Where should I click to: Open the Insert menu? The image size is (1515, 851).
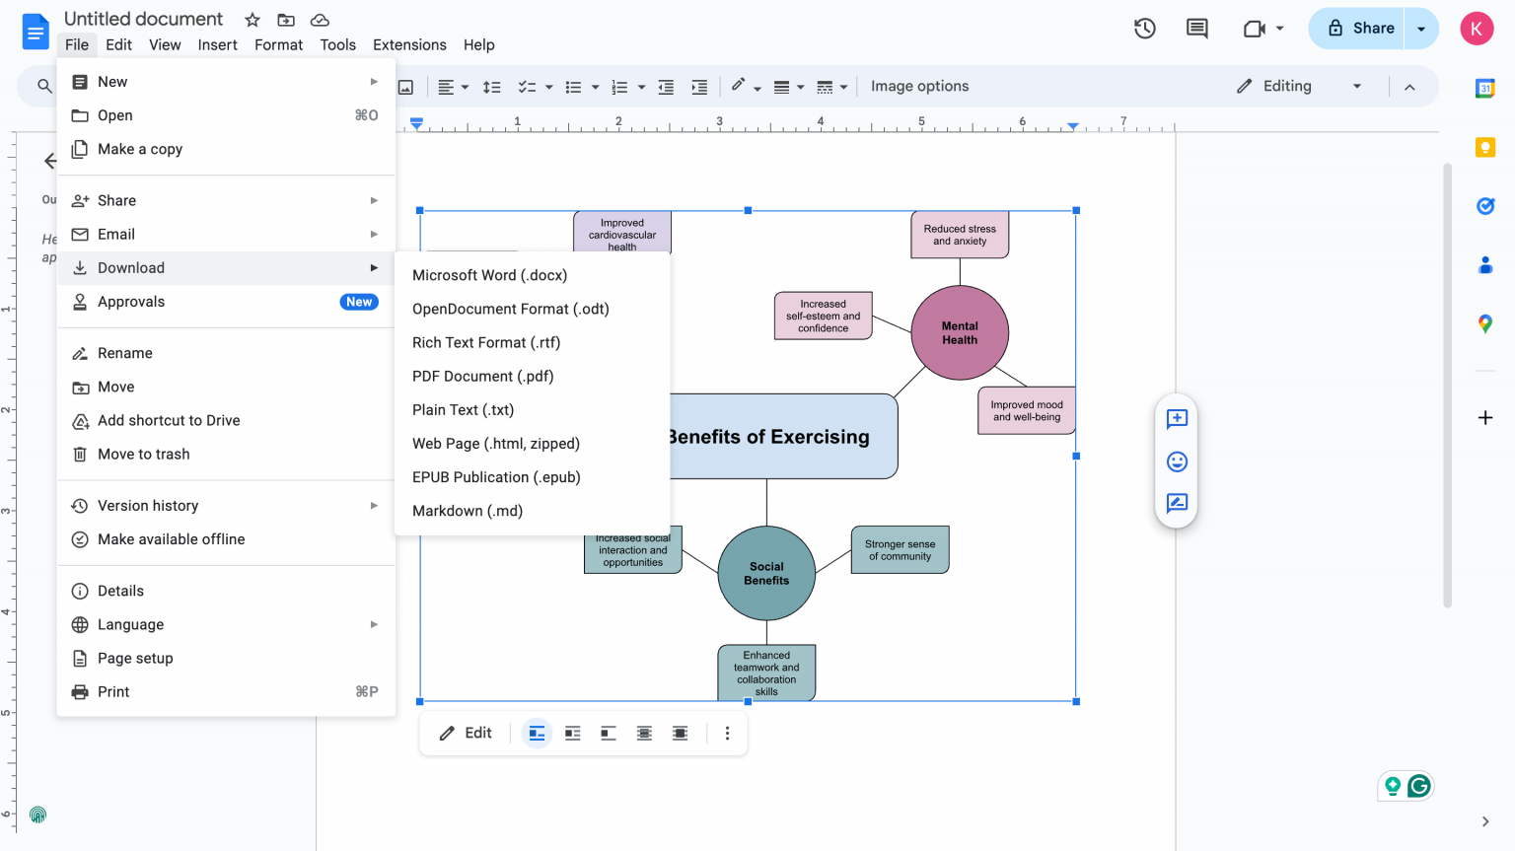pos(217,44)
